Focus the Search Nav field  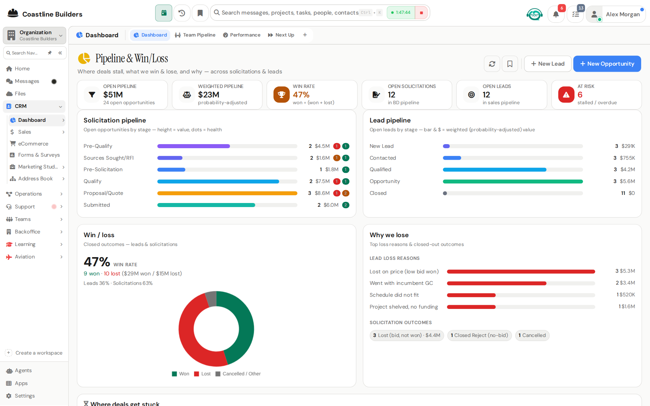point(25,53)
